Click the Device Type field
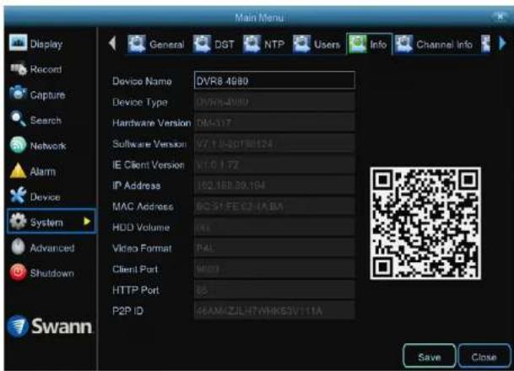The width and height of the screenshot is (514, 371). point(274,102)
